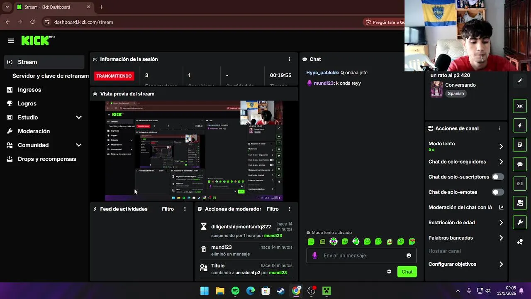Image resolution: width=531 pixels, height=299 pixels.
Task: Open a new browser tab
Action: pos(101,7)
